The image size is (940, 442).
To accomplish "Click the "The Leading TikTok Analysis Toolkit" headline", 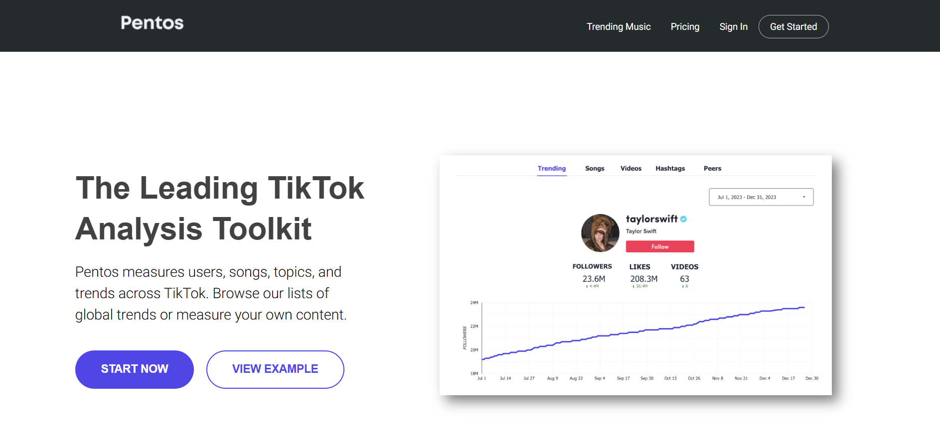I will (x=220, y=208).
